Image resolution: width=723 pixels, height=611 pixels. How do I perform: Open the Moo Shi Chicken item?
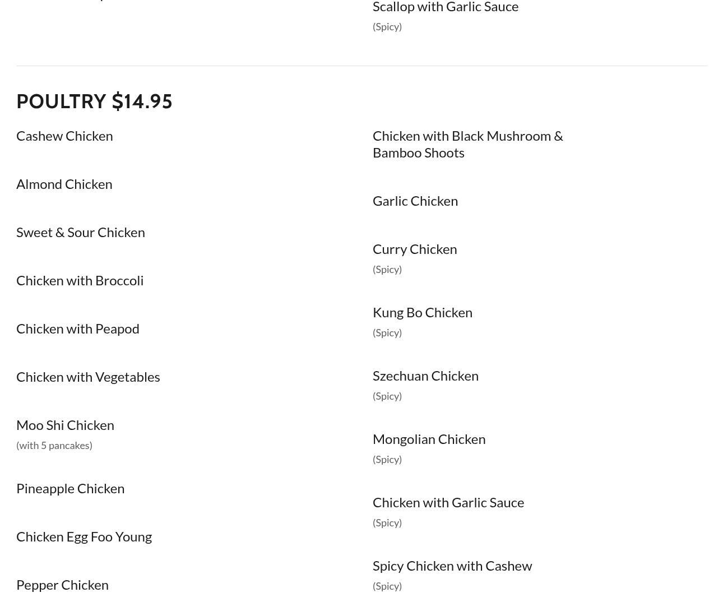point(65,425)
